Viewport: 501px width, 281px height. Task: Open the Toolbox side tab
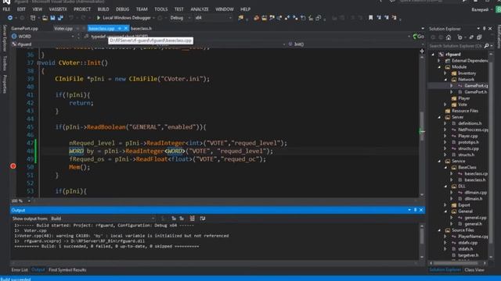(5, 63)
